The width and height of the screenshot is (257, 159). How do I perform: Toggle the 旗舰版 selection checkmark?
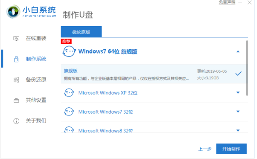[238, 73]
